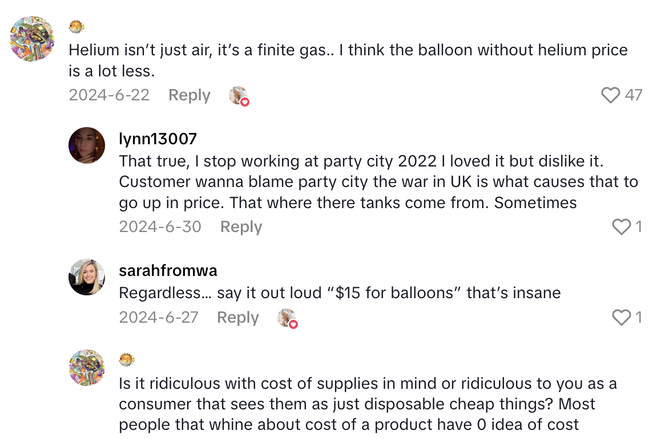
Task: Like lynn13007's reply by tapping its heart
Action: 622,227
